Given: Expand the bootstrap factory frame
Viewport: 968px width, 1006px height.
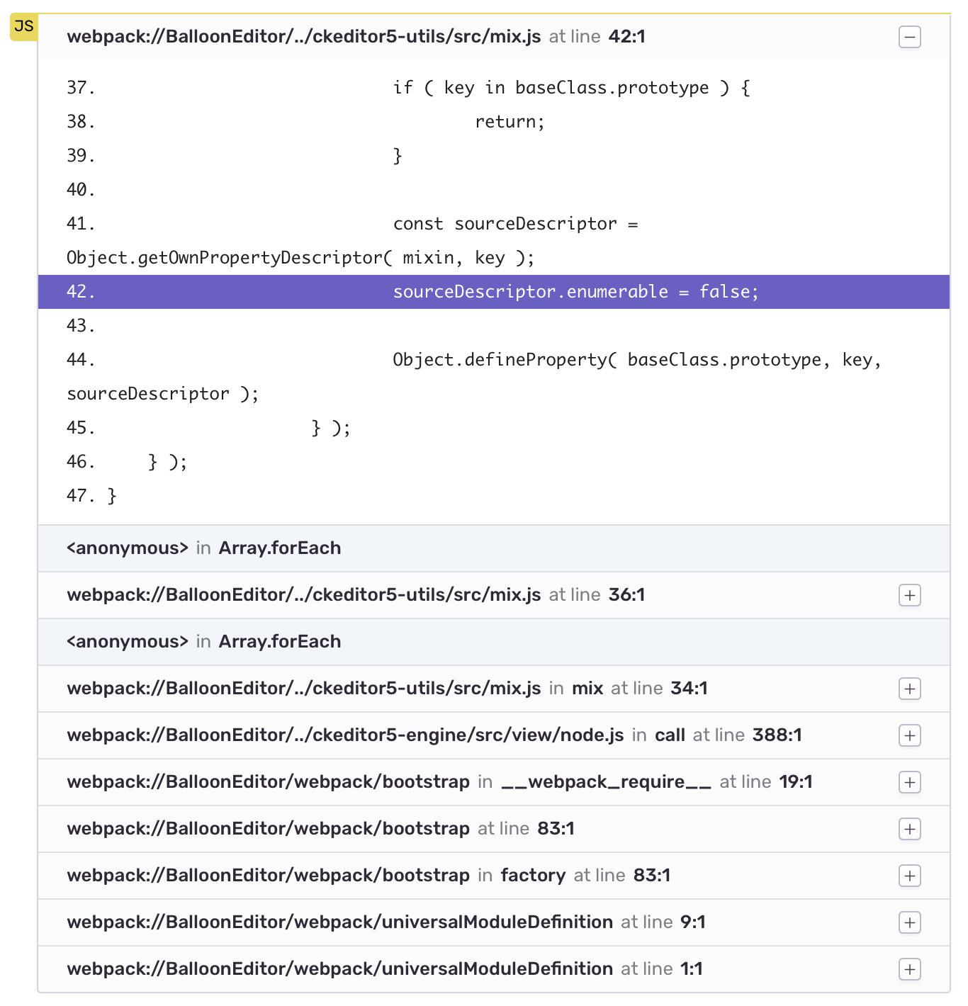Looking at the screenshot, I should (x=910, y=876).
